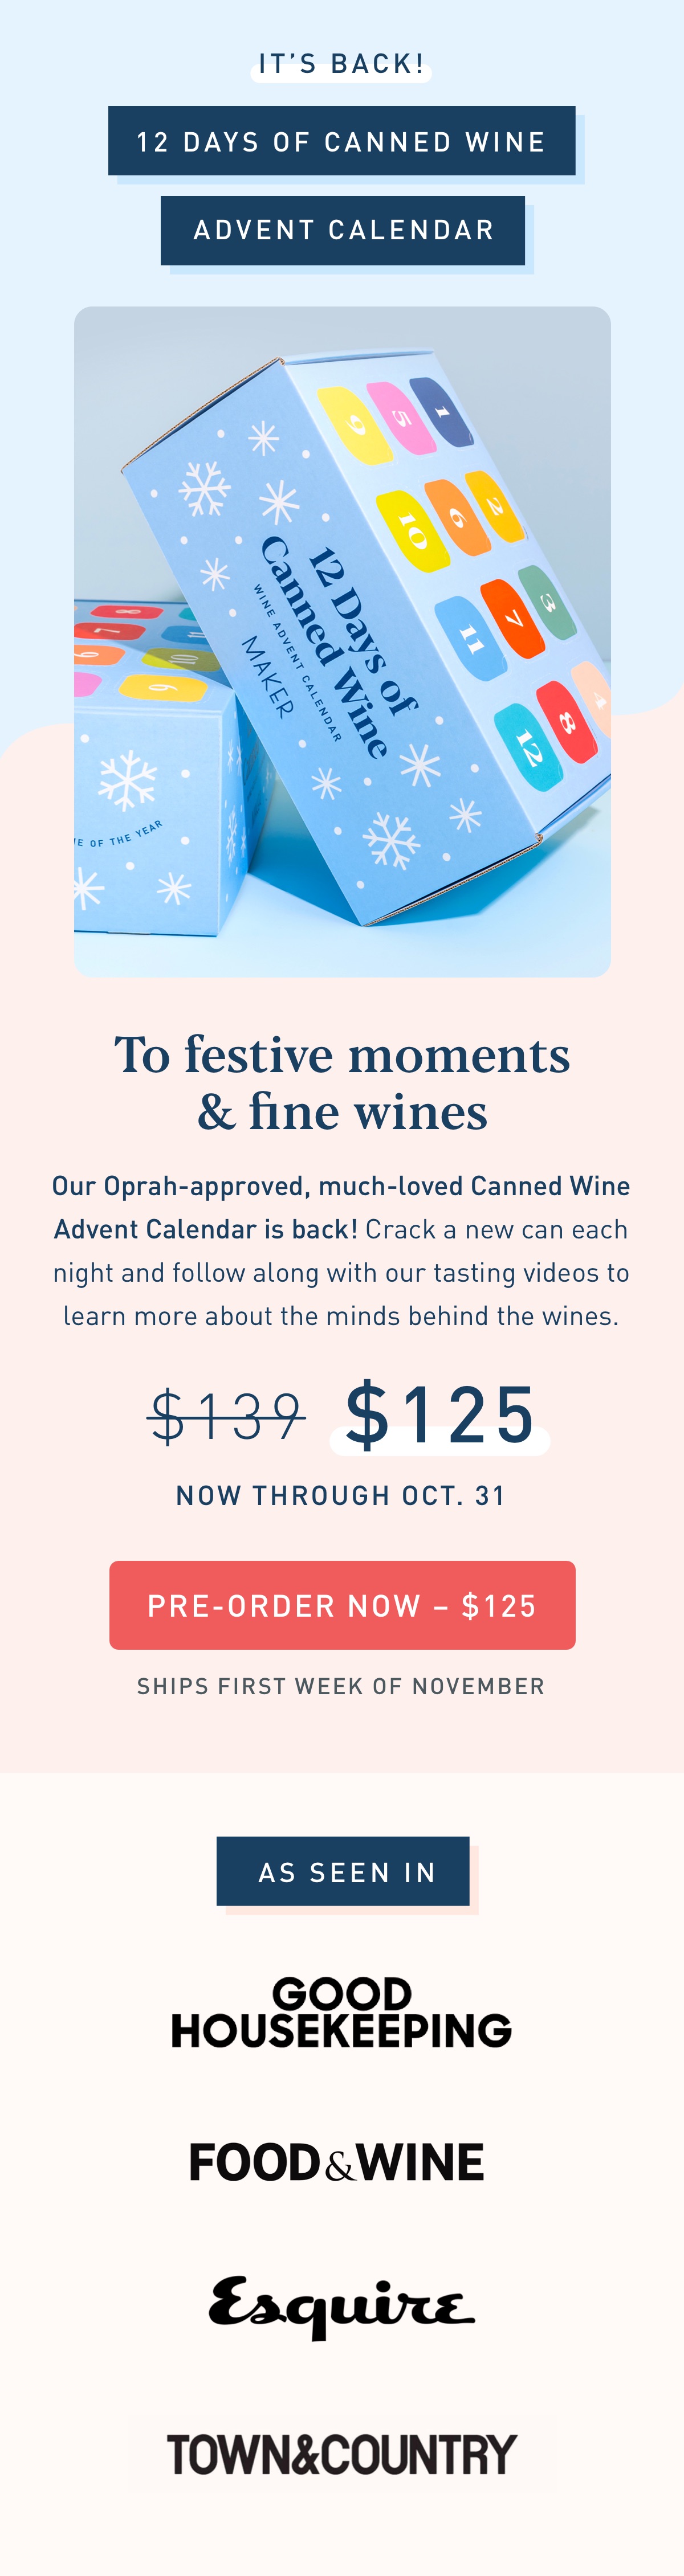Click the Pre-Order Now – $125 button
This screenshot has height=2576, width=684.
click(342, 1604)
